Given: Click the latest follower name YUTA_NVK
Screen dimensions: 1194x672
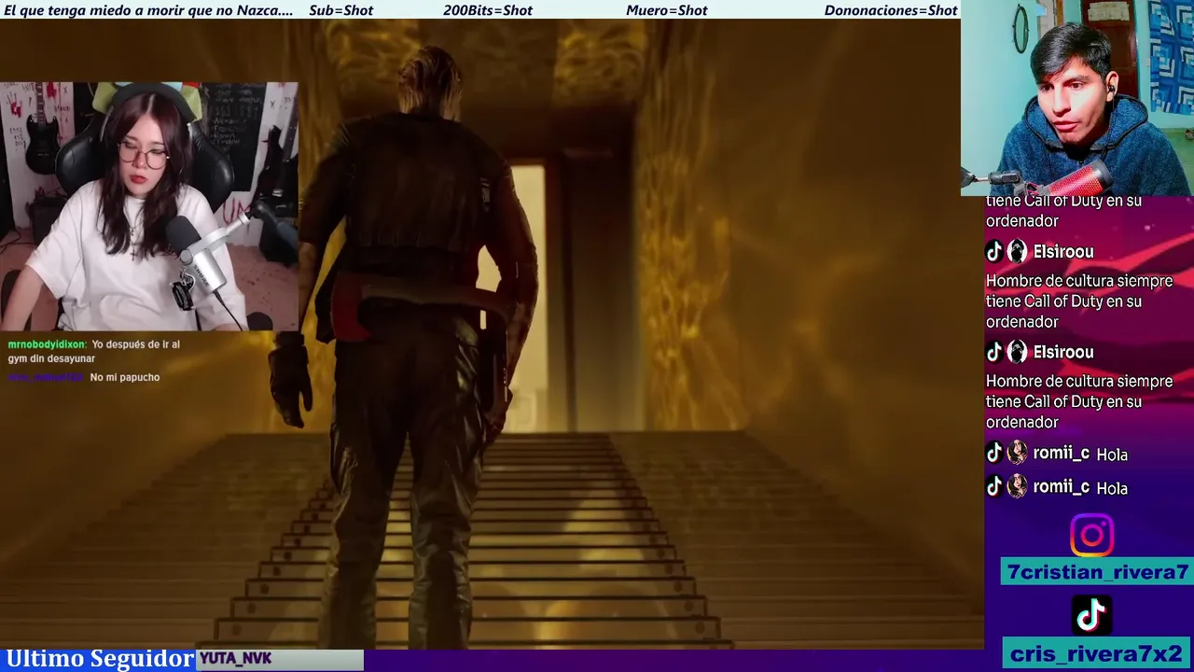Looking at the screenshot, I should (x=235, y=659).
